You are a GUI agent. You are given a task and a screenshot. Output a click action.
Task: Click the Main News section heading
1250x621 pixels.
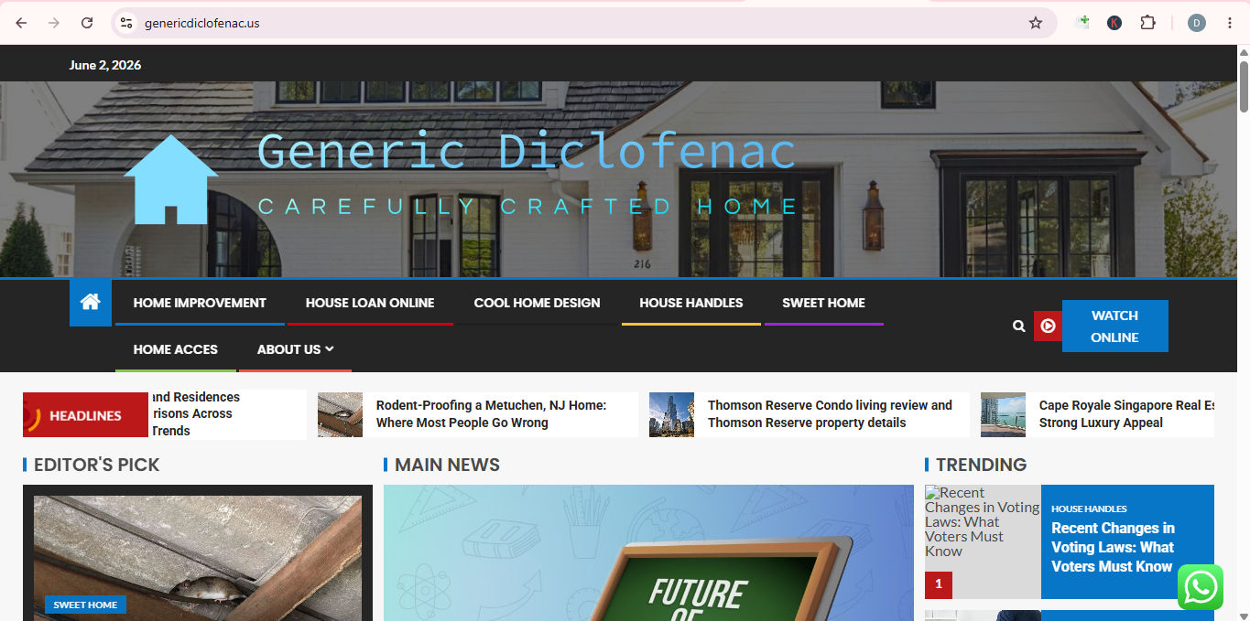[447, 465]
